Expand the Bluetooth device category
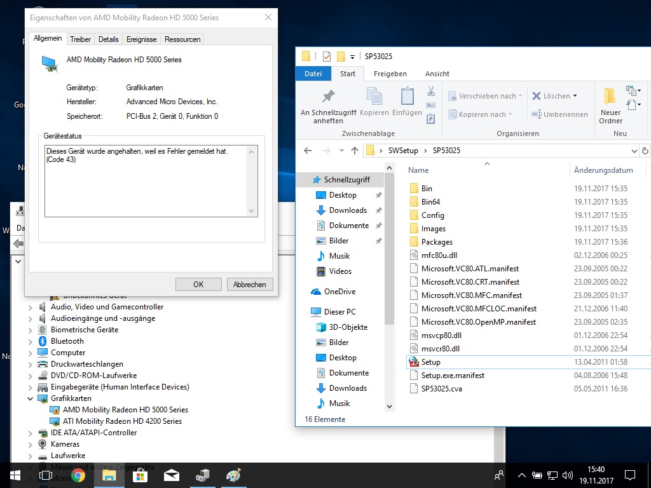 pos(31,341)
